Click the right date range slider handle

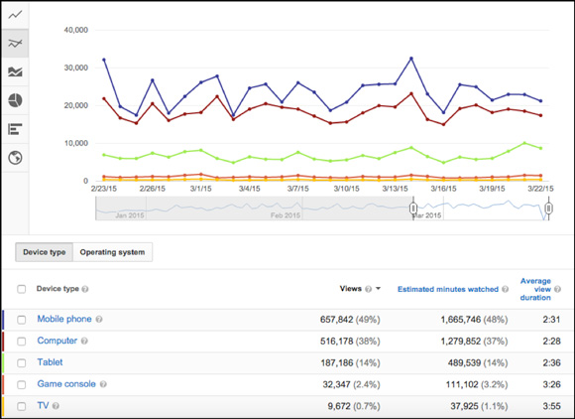(x=548, y=209)
